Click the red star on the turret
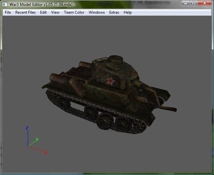The image size is (214, 175). [111, 81]
